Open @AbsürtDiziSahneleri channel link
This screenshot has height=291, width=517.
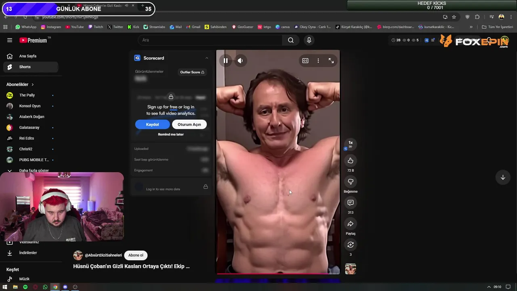click(x=103, y=255)
